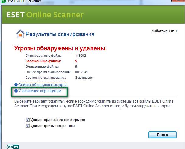Click the Действие 4 из 4 step indicator
The width and height of the screenshot is (185, 149).
click(x=164, y=31)
